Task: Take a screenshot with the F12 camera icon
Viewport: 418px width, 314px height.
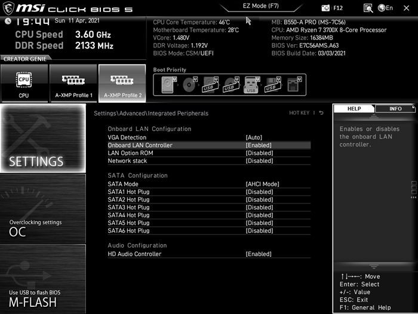Action: coord(325,8)
